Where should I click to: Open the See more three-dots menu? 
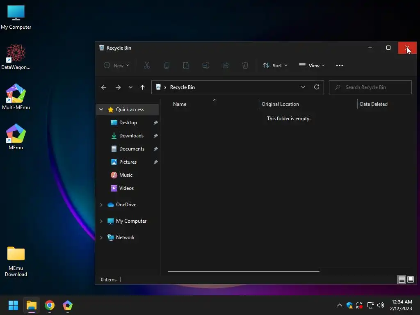pyautogui.click(x=339, y=66)
